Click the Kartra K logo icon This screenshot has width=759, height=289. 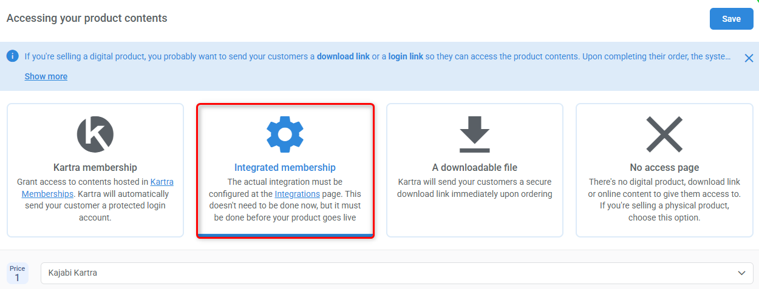(95, 134)
